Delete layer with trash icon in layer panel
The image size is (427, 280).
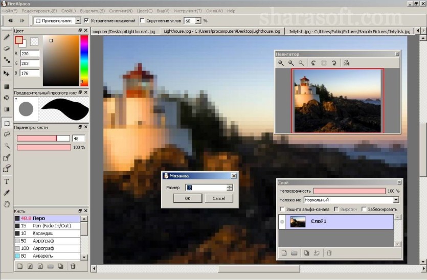tap(329, 253)
